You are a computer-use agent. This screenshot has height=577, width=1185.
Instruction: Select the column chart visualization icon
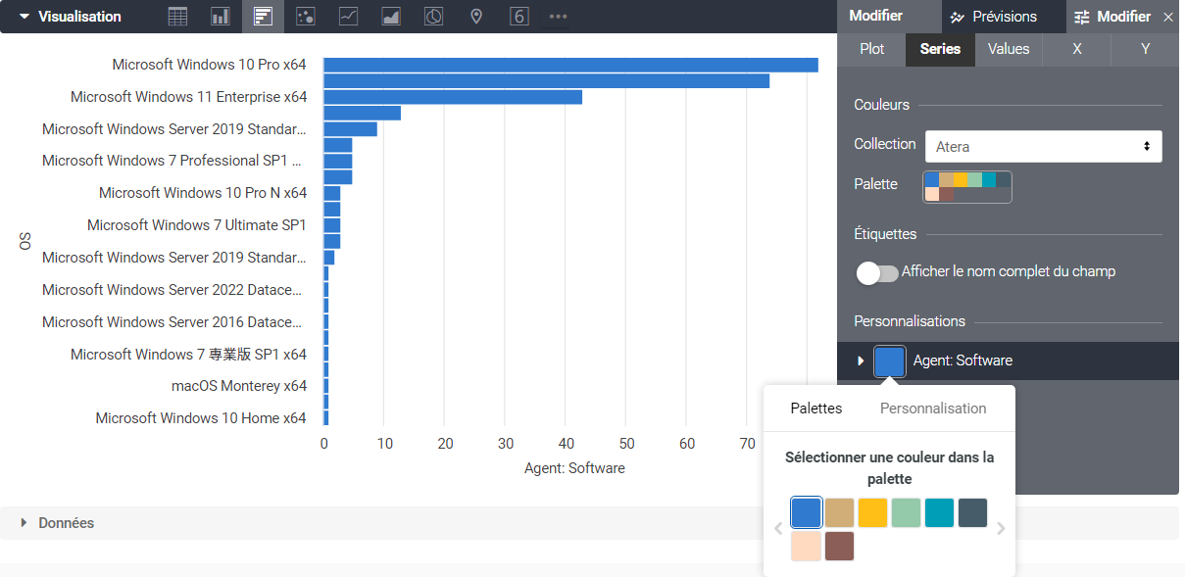tap(221, 17)
